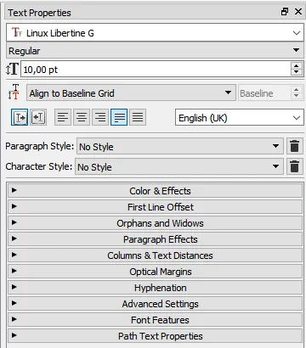Expand the Optical Margins section
This screenshot has height=348, width=306.
[155, 272]
